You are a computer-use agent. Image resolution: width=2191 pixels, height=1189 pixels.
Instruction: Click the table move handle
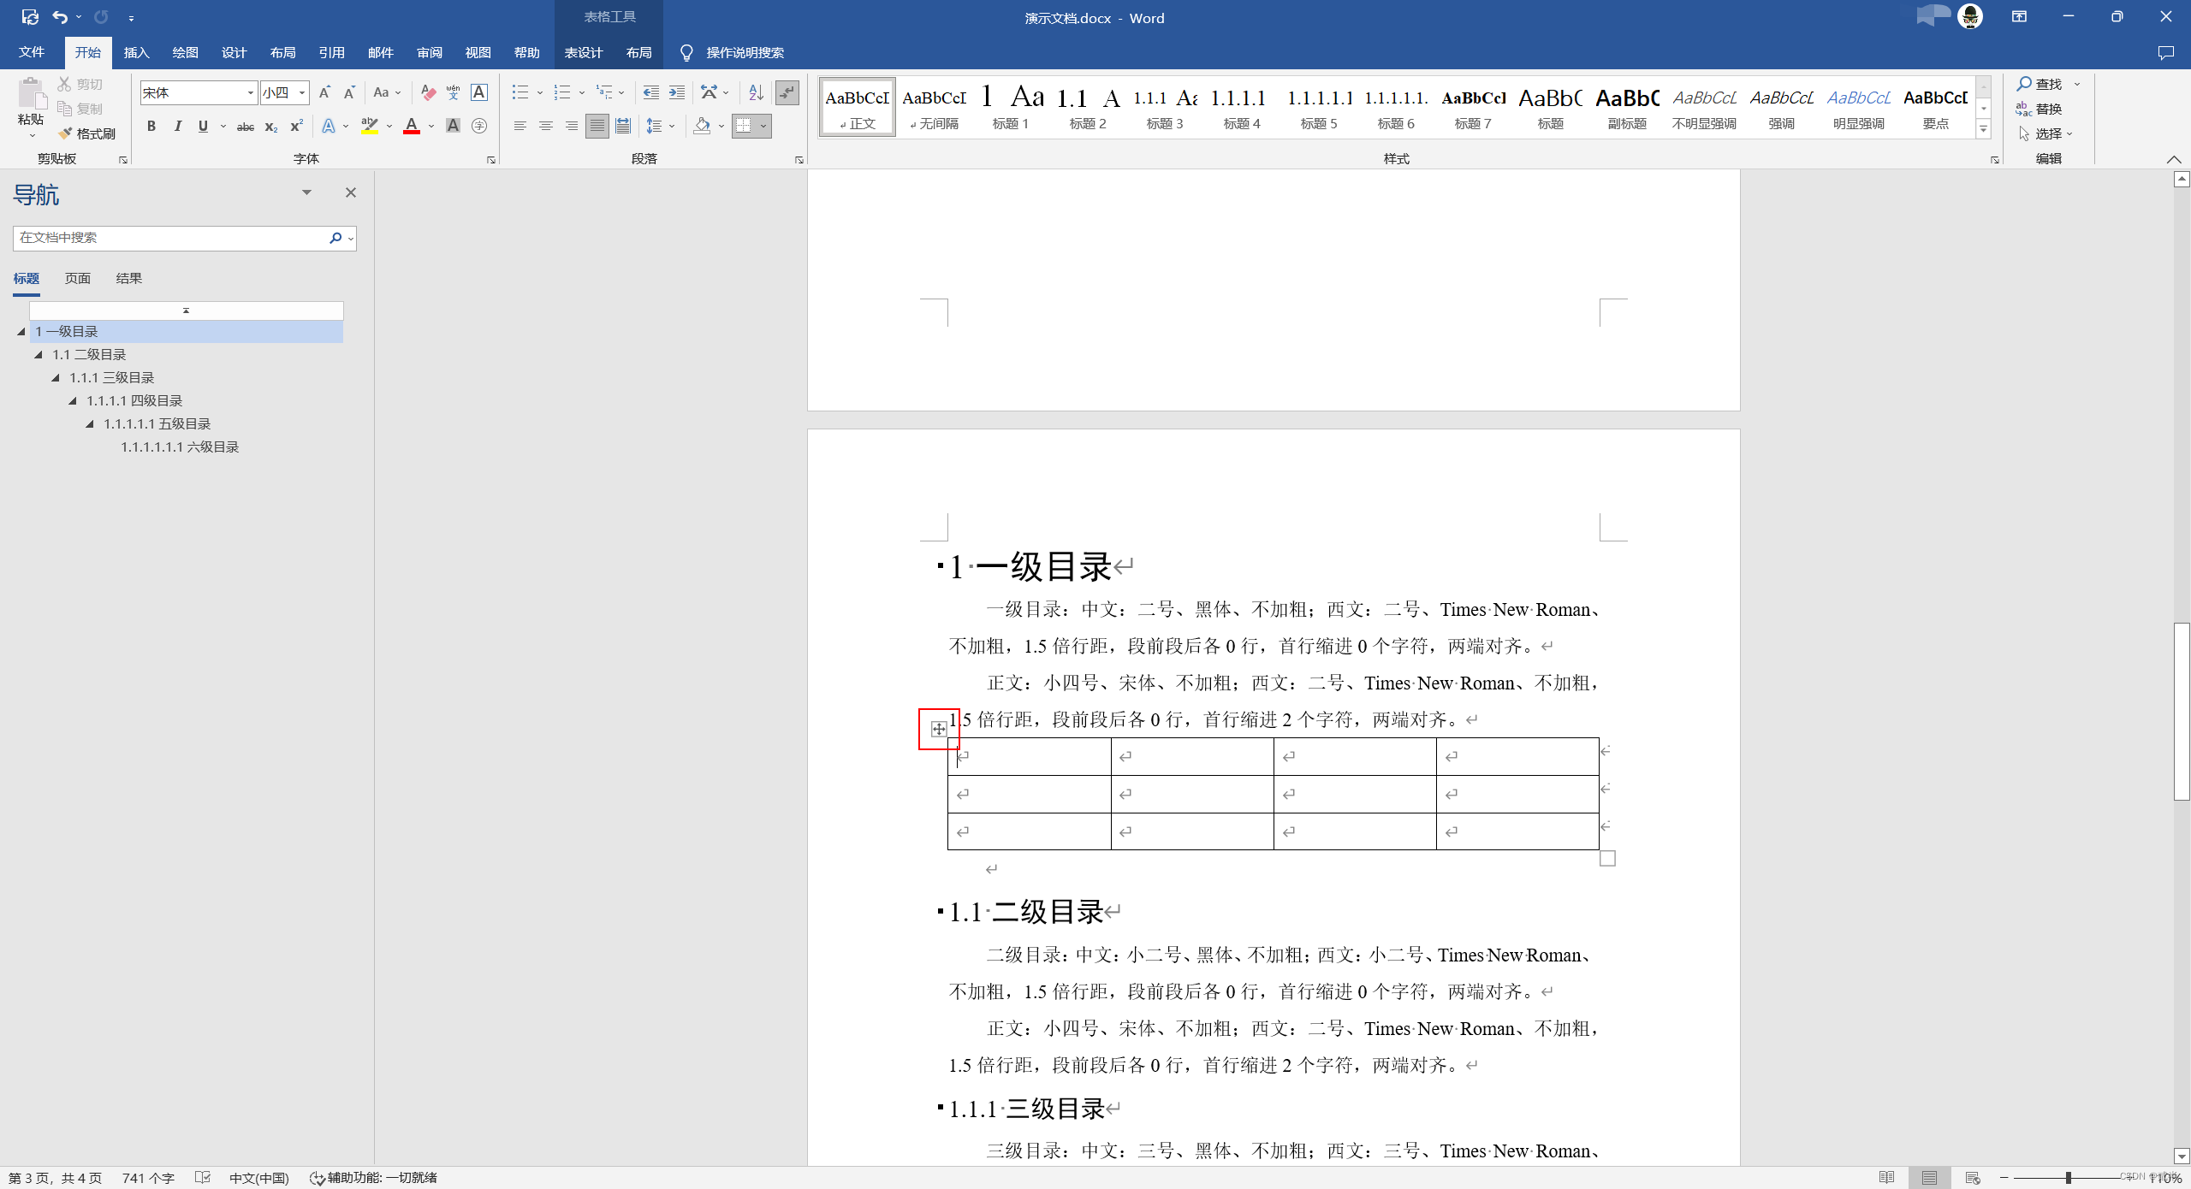click(x=939, y=729)
